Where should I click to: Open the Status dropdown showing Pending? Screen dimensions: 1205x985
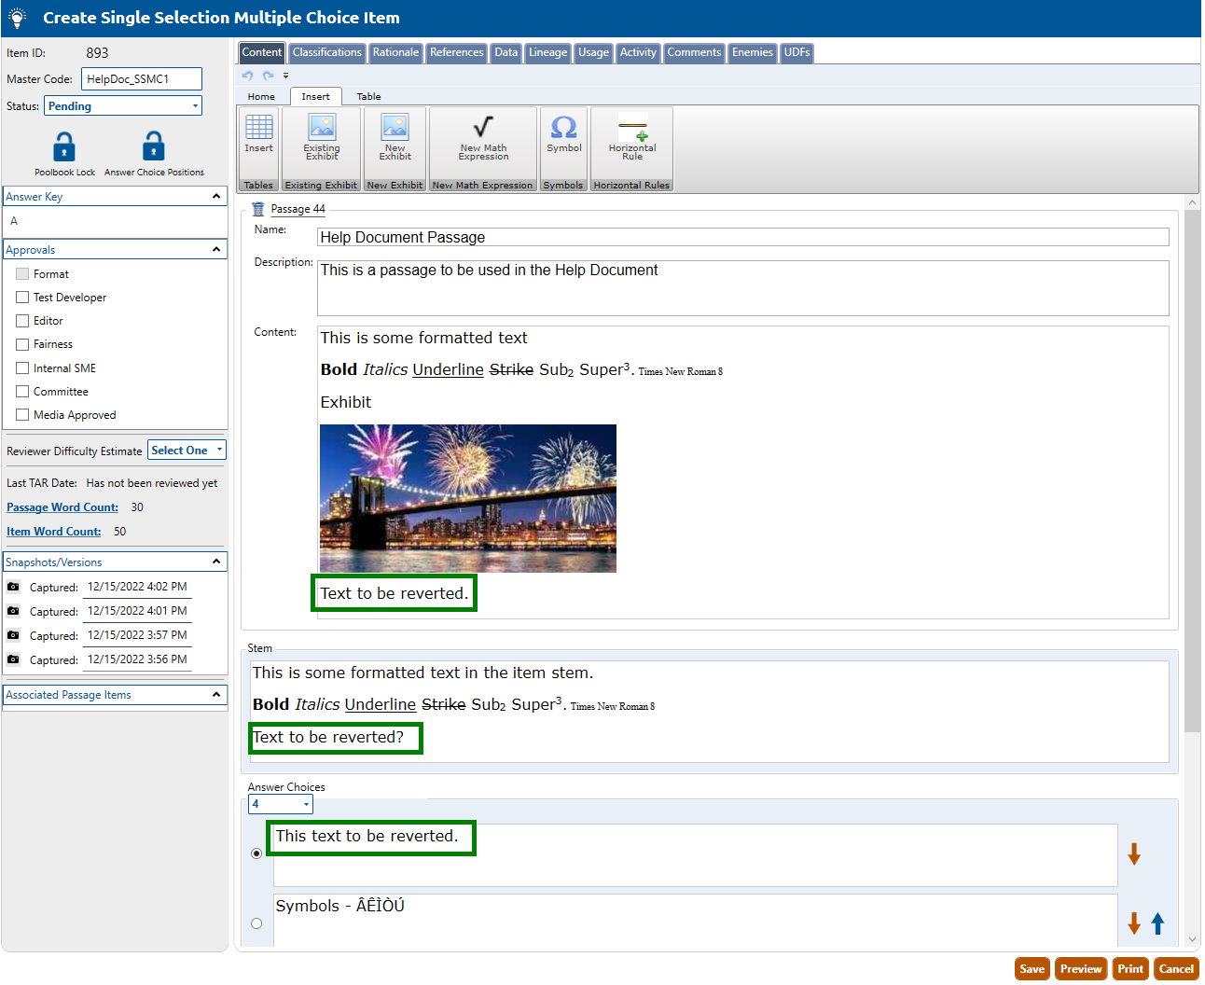click(123, 106)
